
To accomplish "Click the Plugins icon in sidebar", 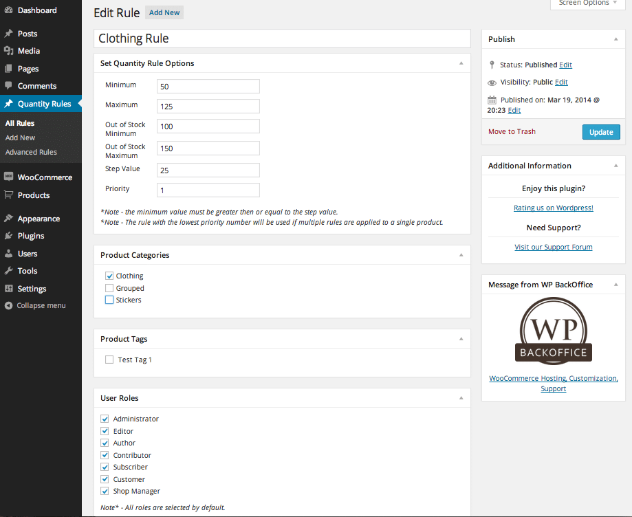I will click(8, 236).
